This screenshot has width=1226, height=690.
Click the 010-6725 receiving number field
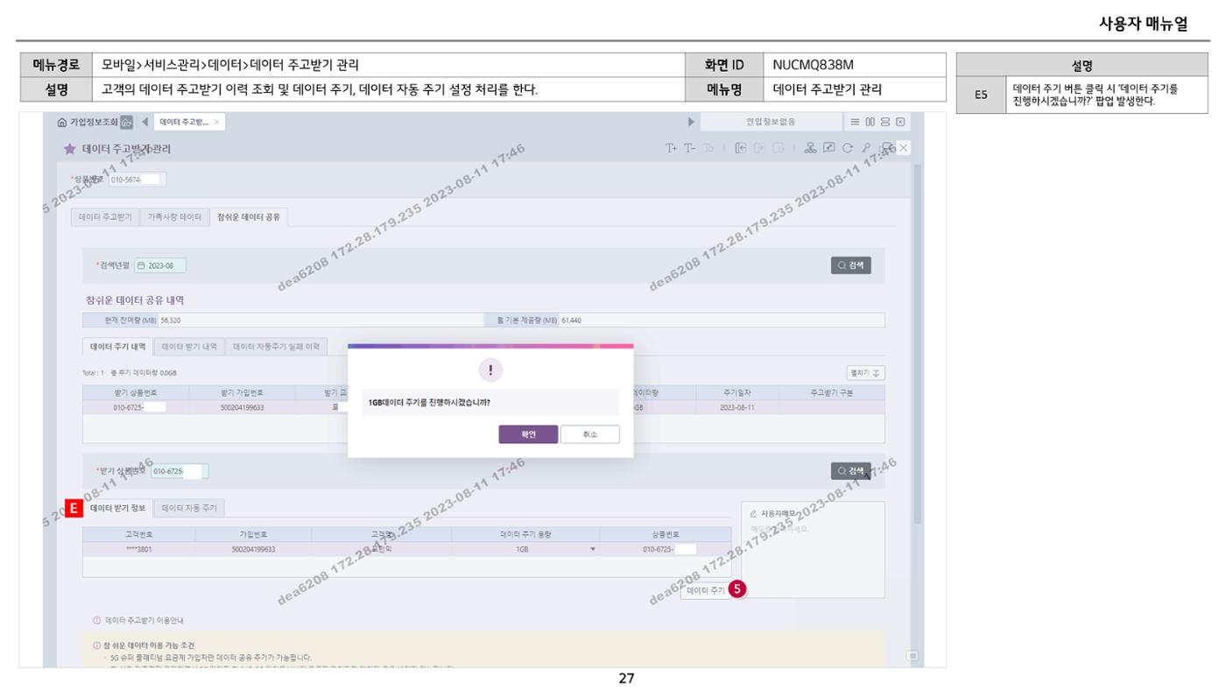click(180, 472)
